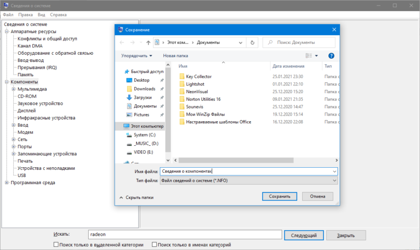Click the Сохранить button
Screen dimensions: 420x250
coord(280,196)
